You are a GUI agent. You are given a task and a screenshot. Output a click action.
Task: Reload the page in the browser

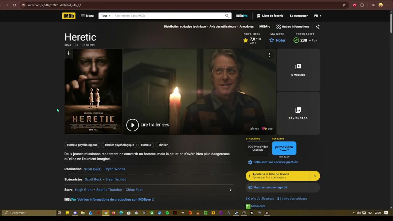coord(14,5)
